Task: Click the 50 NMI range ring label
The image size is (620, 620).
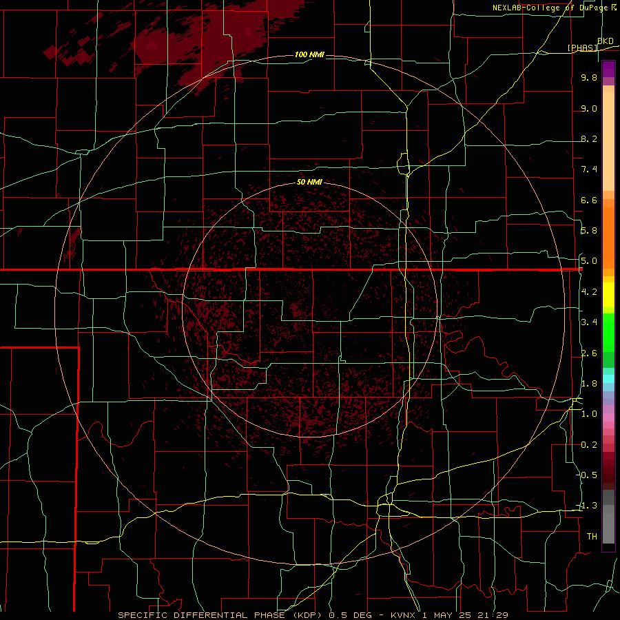Action: (x=309, y=182)
